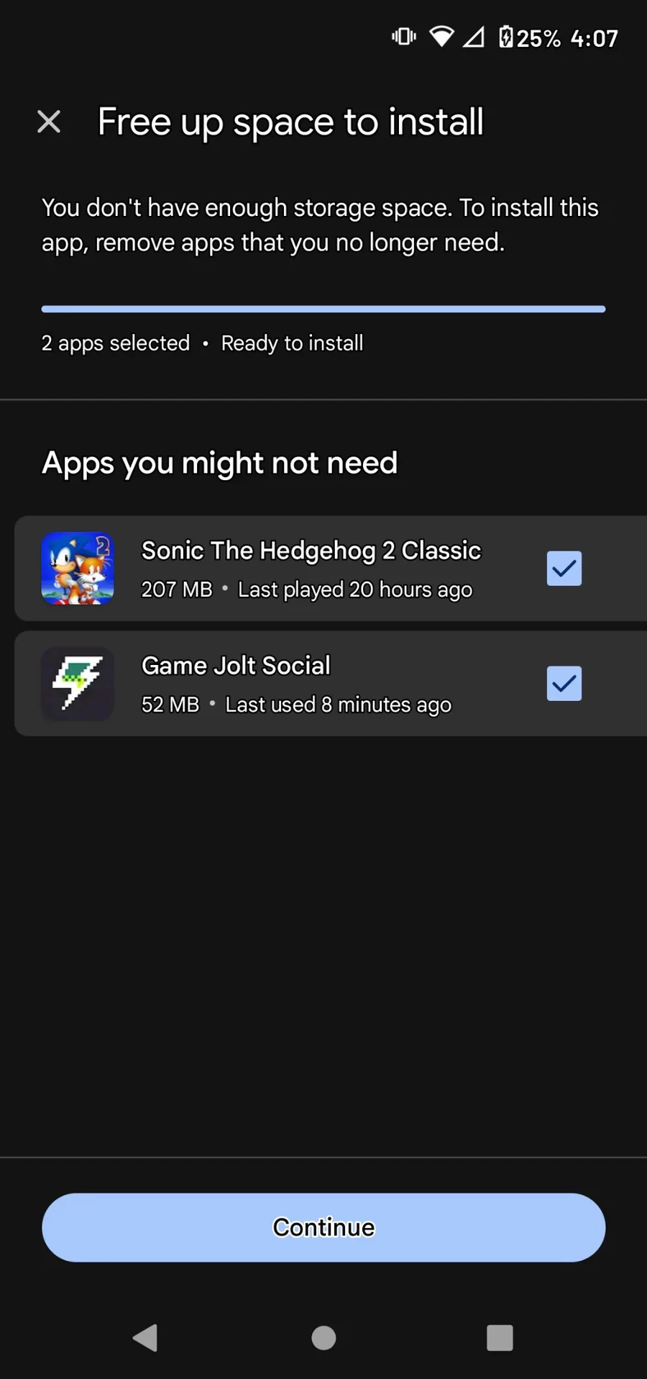Open recent apps with square button

tap(500, 1338)
